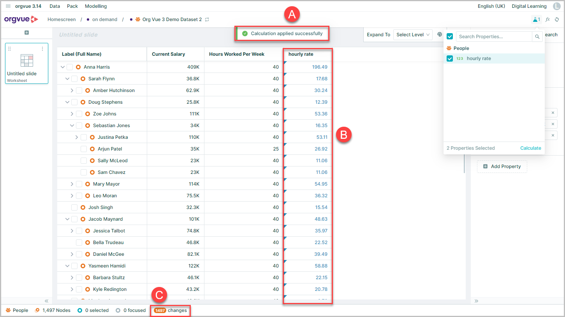
Task: Open the Pack menu
Action: coord(72,6)
